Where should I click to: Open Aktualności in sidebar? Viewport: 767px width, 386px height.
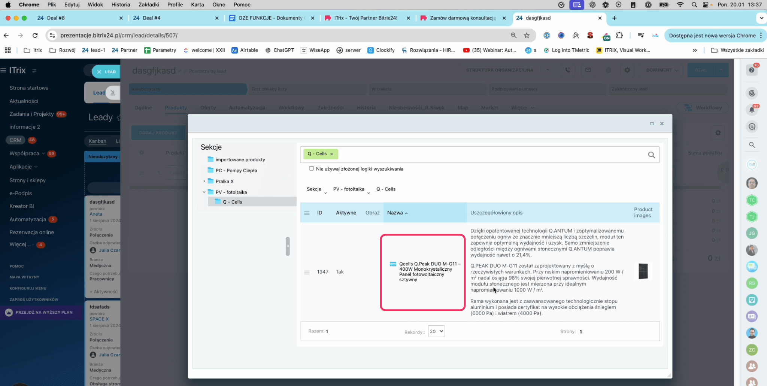(x=24, y=101)
